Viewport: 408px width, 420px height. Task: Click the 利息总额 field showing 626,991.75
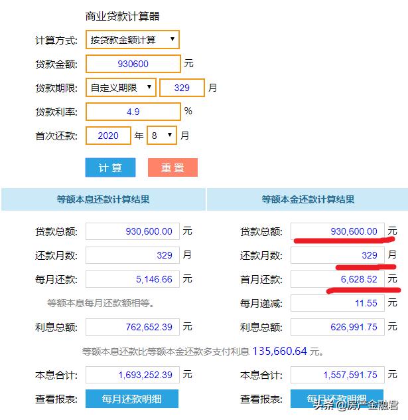[337, 327]
